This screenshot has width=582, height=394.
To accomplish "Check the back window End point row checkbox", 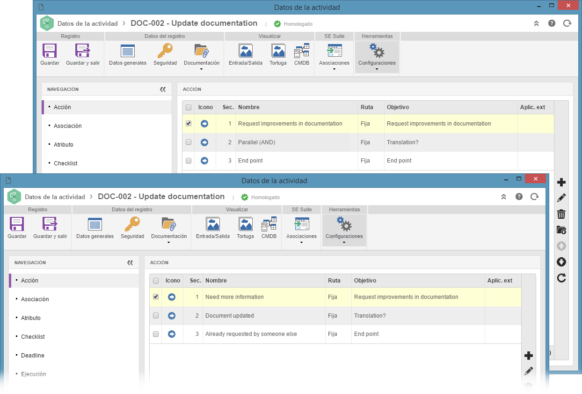I will (x=189, y=161).
